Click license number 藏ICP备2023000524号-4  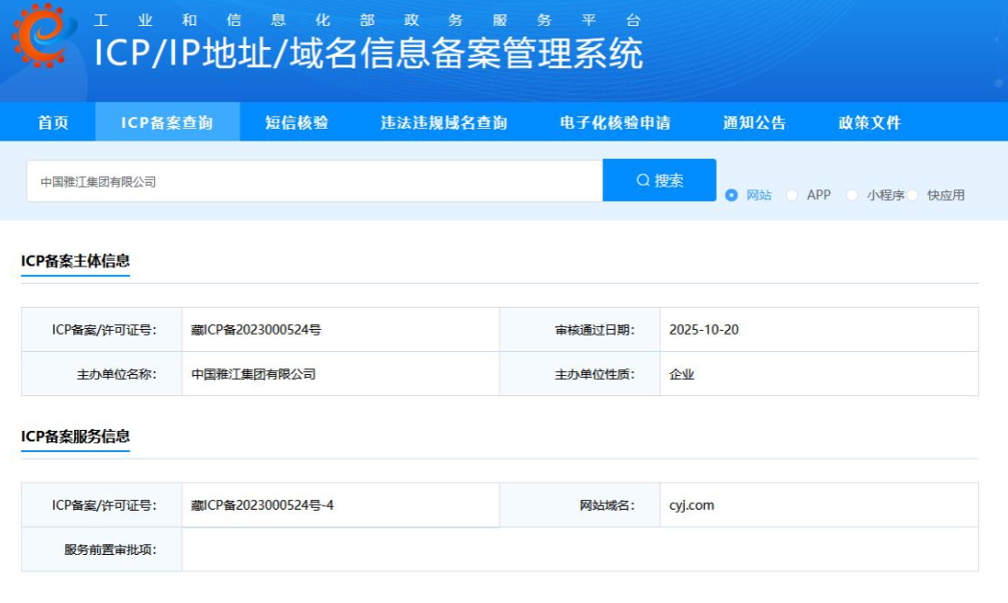point(263,505)
